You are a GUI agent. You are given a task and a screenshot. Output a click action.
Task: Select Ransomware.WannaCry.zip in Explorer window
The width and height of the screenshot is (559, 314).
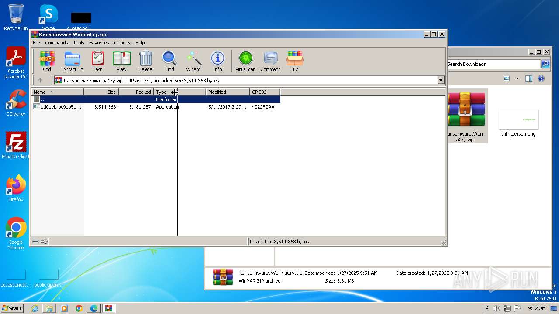(465, 116)
